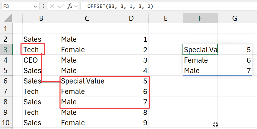
Task: Click the Select All triangle at grid corner
Action: point(7,18)
